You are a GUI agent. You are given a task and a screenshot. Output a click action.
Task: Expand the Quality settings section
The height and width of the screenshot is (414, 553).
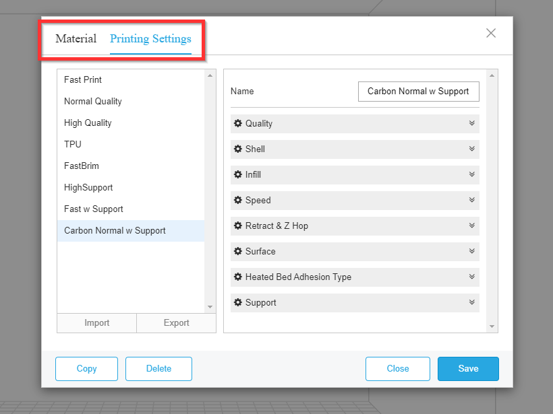click(471, 123)
